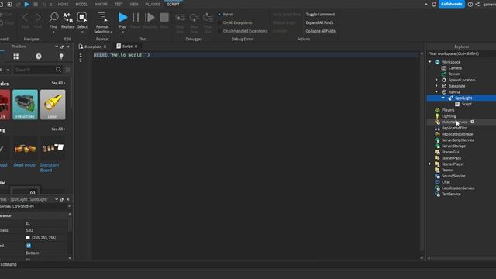This screenshot has height=279, width=496.
Task: Click the Collaborate button
Action: (451, 4)
